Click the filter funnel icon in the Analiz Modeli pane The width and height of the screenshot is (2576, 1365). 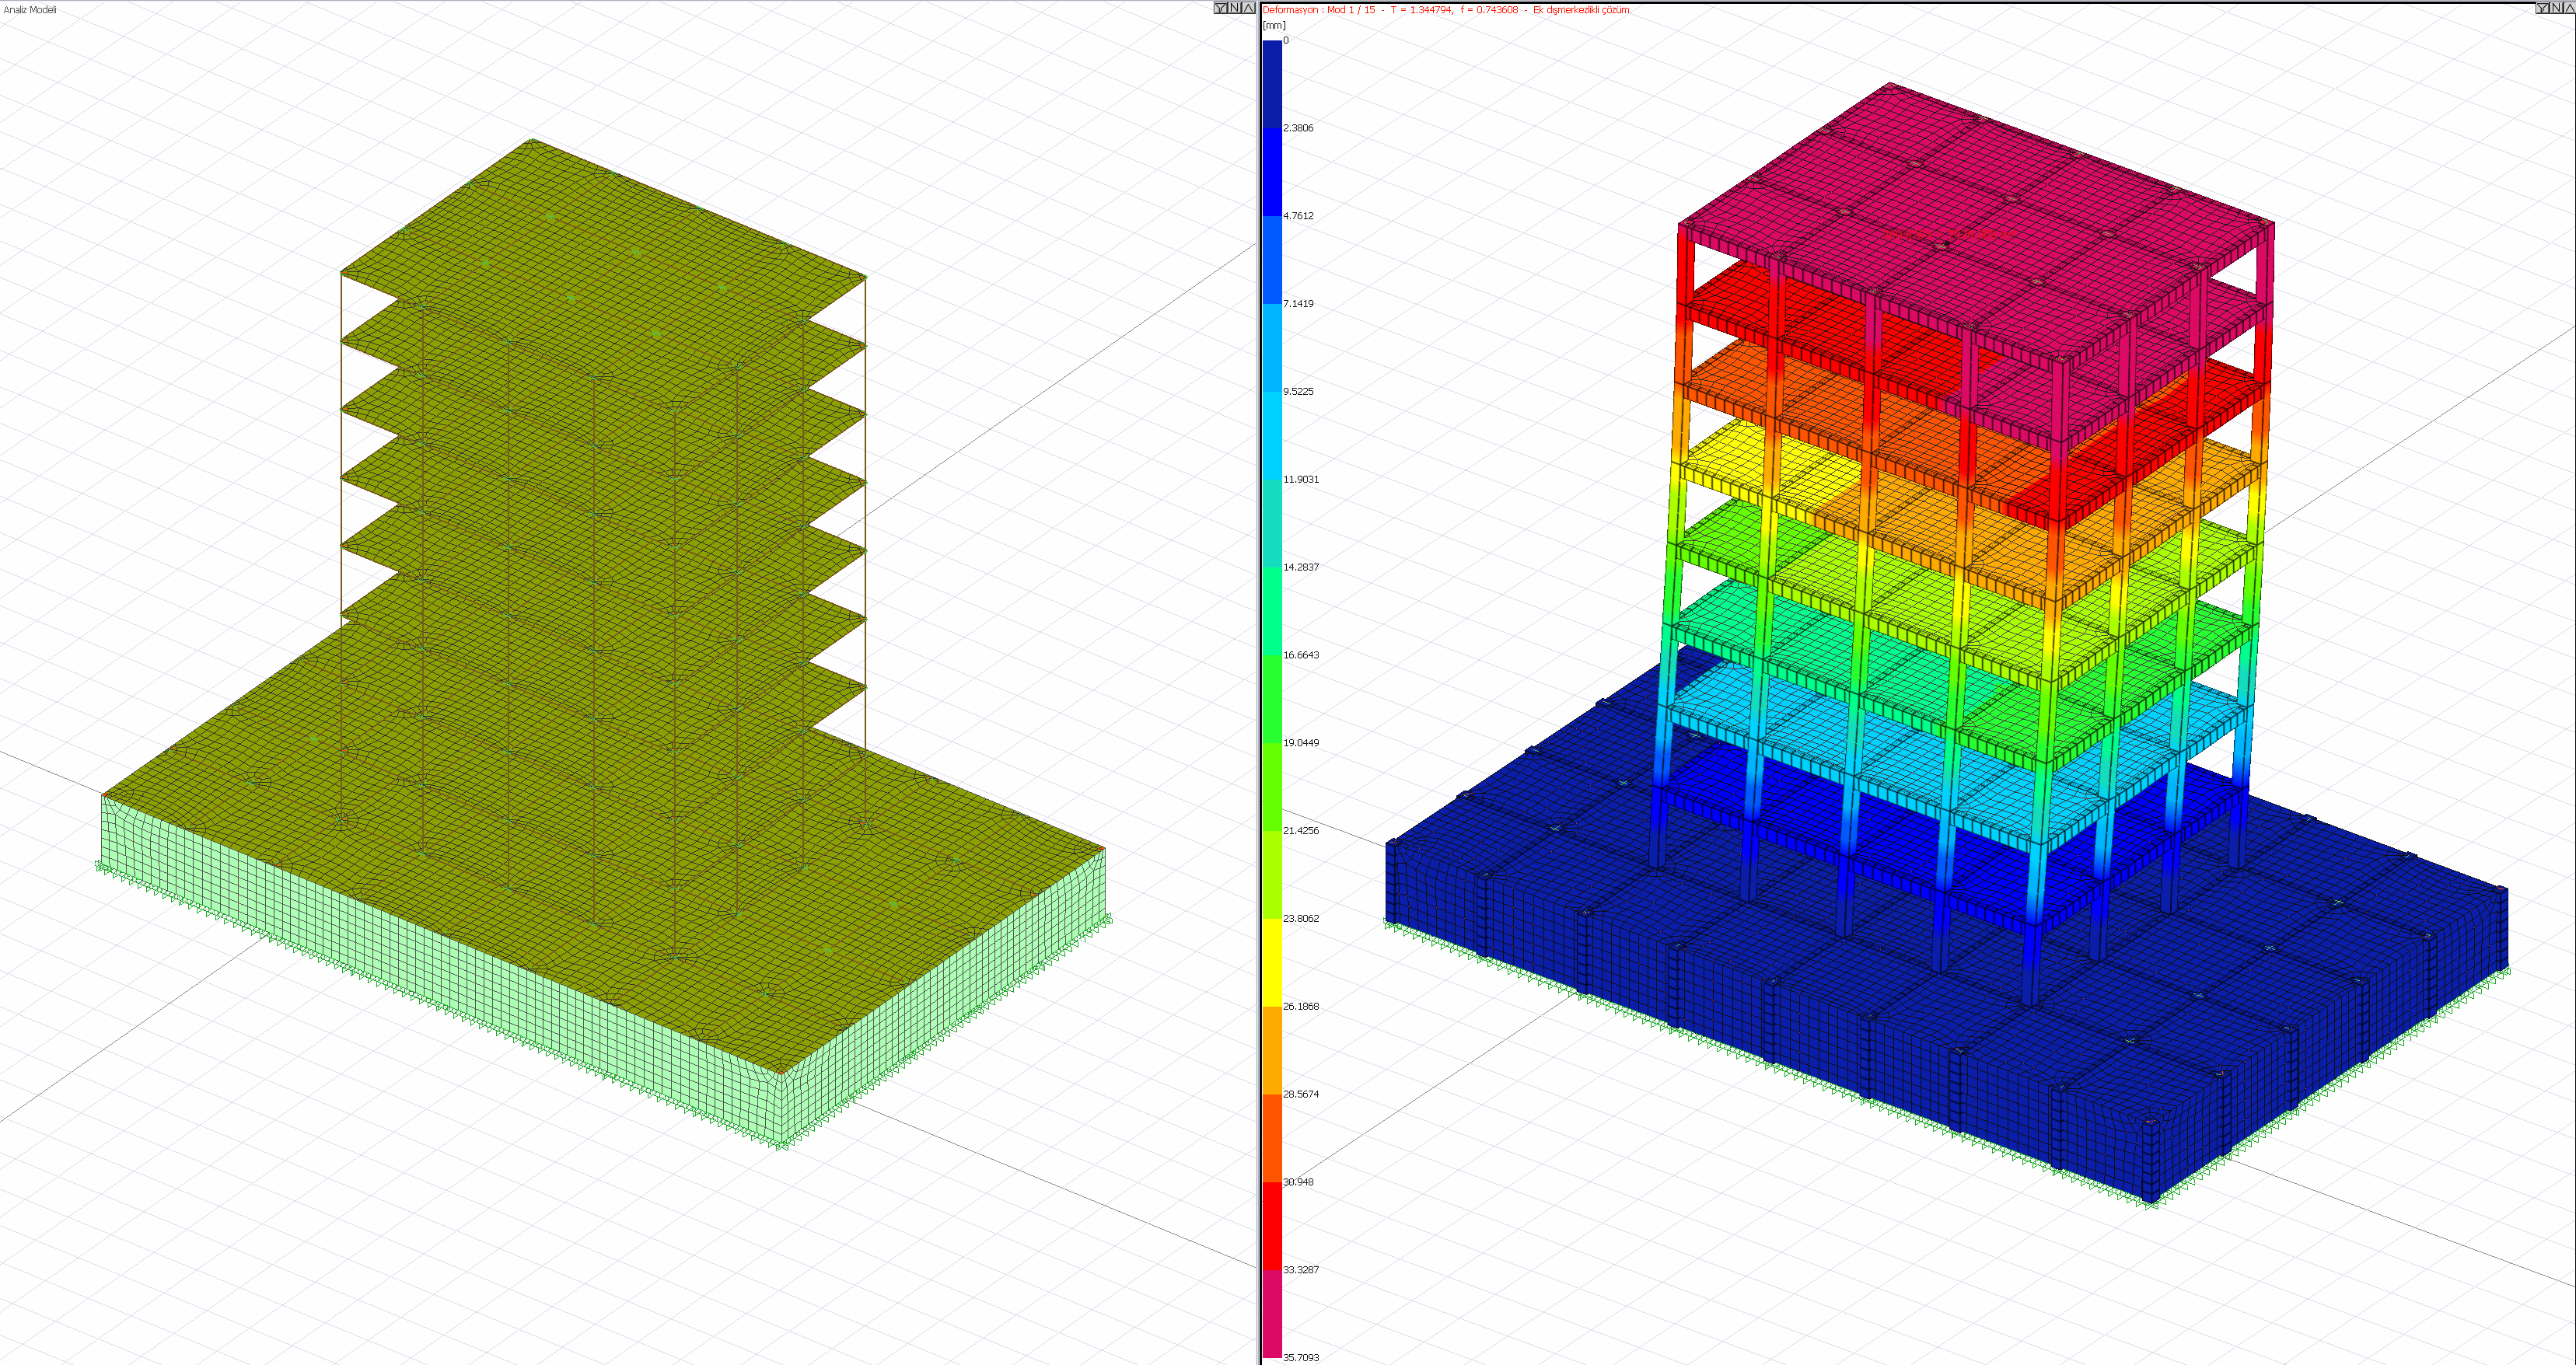coord(1220,8)
